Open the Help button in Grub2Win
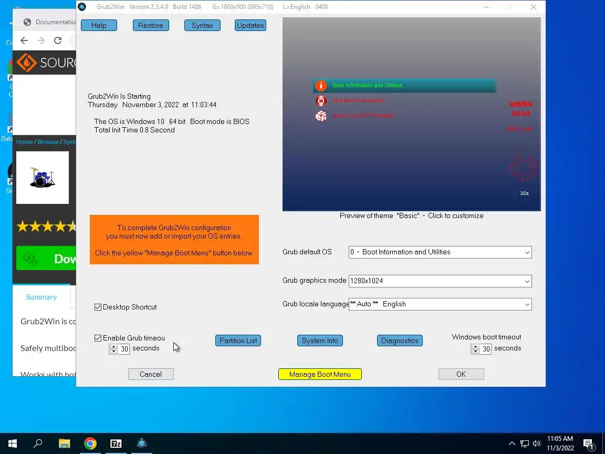This screenshot has width=605, height=454. 99,25
